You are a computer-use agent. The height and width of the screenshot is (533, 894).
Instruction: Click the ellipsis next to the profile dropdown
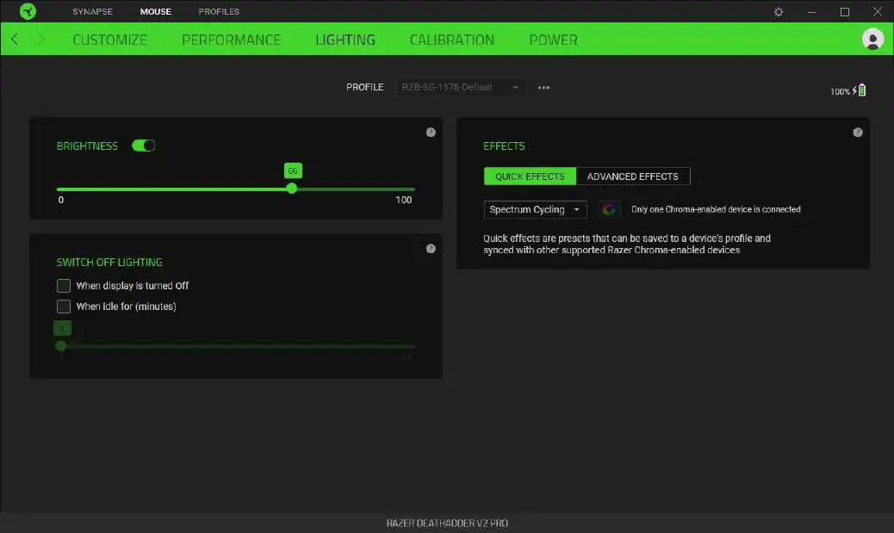543,87
